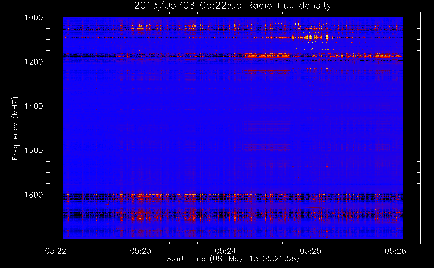Click the 05:23 time tick label
Screen dimensions: 434x268
coord(141,251)
